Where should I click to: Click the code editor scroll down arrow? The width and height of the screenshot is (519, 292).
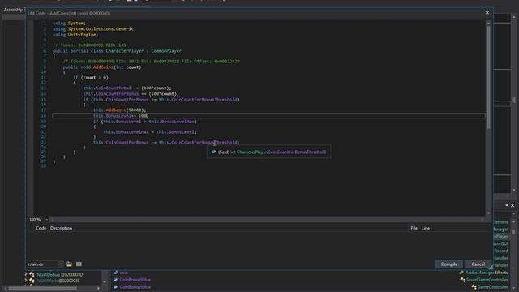[488, 213]
